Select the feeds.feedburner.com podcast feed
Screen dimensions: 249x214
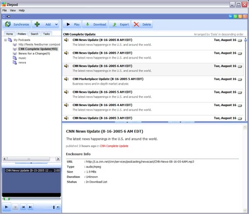(39, 44)
